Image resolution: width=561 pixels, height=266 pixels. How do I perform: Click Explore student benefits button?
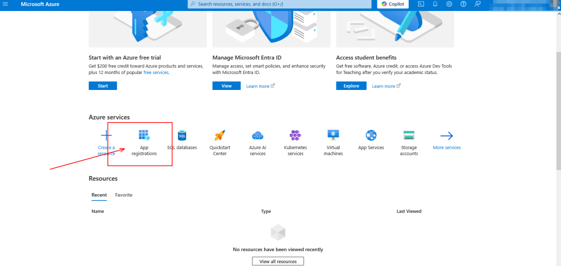pos(351,86)
